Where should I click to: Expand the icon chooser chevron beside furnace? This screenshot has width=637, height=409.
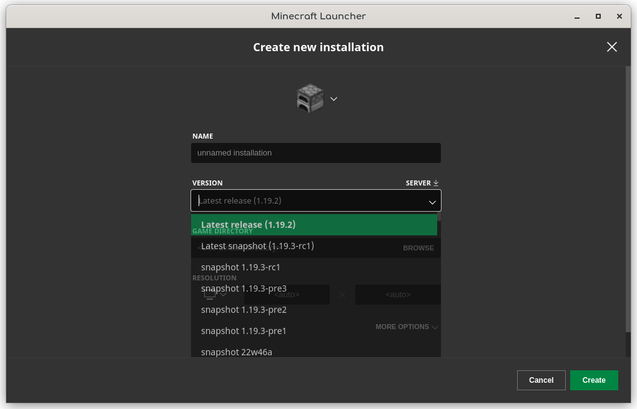333,99
